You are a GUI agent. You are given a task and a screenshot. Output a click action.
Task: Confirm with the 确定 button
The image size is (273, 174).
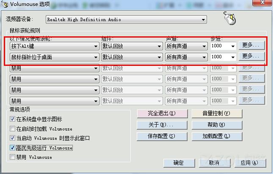coord(179,163)
